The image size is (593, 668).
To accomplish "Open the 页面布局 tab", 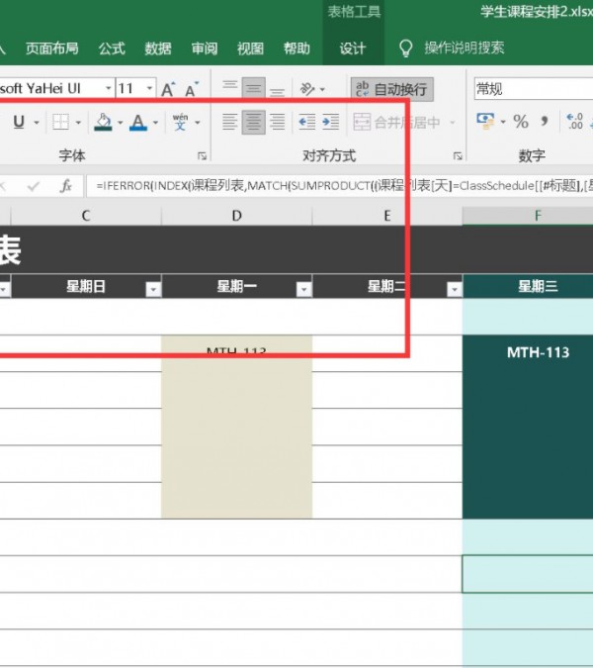I will tap(52, 48).
